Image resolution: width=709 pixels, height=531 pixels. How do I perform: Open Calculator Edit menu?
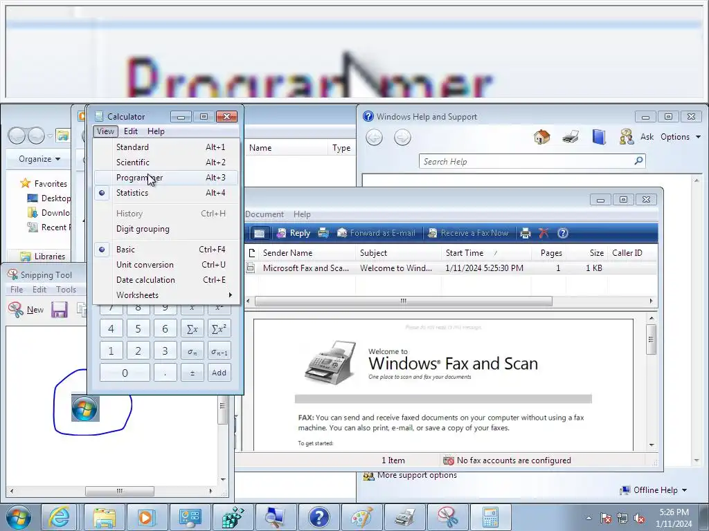(131, 131)
